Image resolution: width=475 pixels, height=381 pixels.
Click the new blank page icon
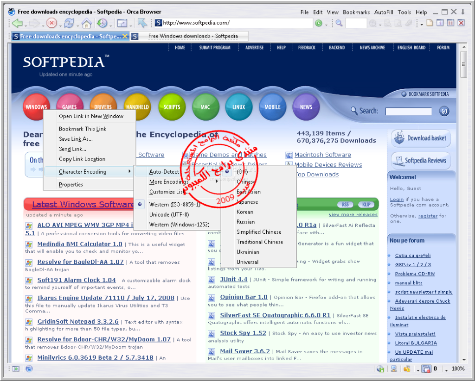click(430, 23)
